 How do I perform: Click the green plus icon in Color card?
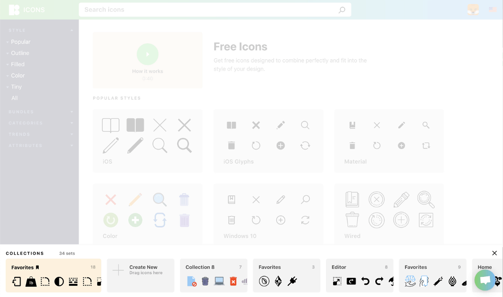click(x=135, y=220)
